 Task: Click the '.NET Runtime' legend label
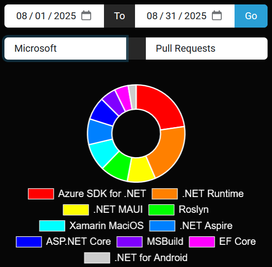(x=213, y=194)
